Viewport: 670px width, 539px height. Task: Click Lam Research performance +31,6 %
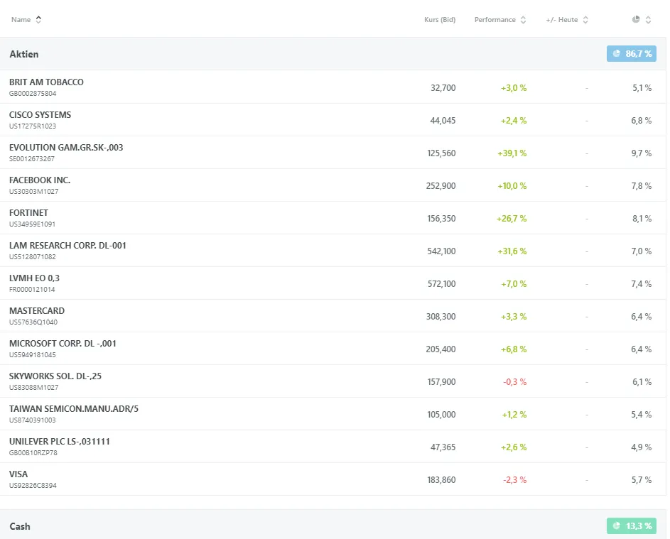tap(512, 251)
